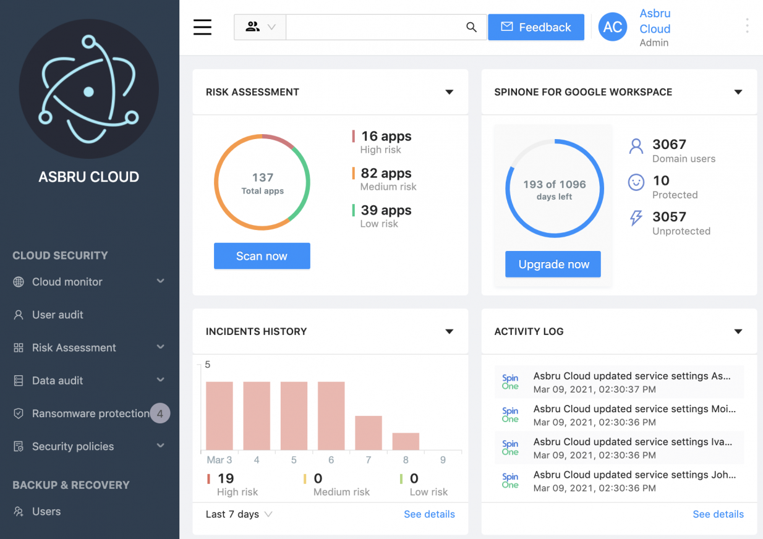Open the Risk Assessment panel dropdown arrow
The height and width of the screenshot is (539, 763).
click(450, 92)
